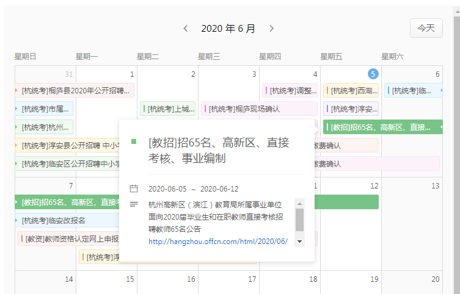Image resolution: width=460 pixels, height=294 pixels.
Task: Go to previous month with left chevron
Action: click(x=186, y=28)
